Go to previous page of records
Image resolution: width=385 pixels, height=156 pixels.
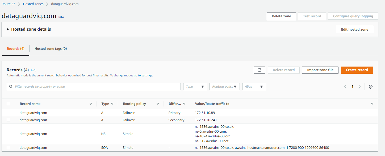(345, 87)
